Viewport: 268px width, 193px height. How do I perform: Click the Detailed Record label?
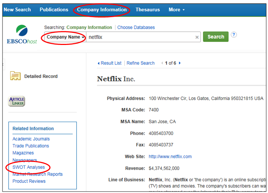click(x=41, y=76)
